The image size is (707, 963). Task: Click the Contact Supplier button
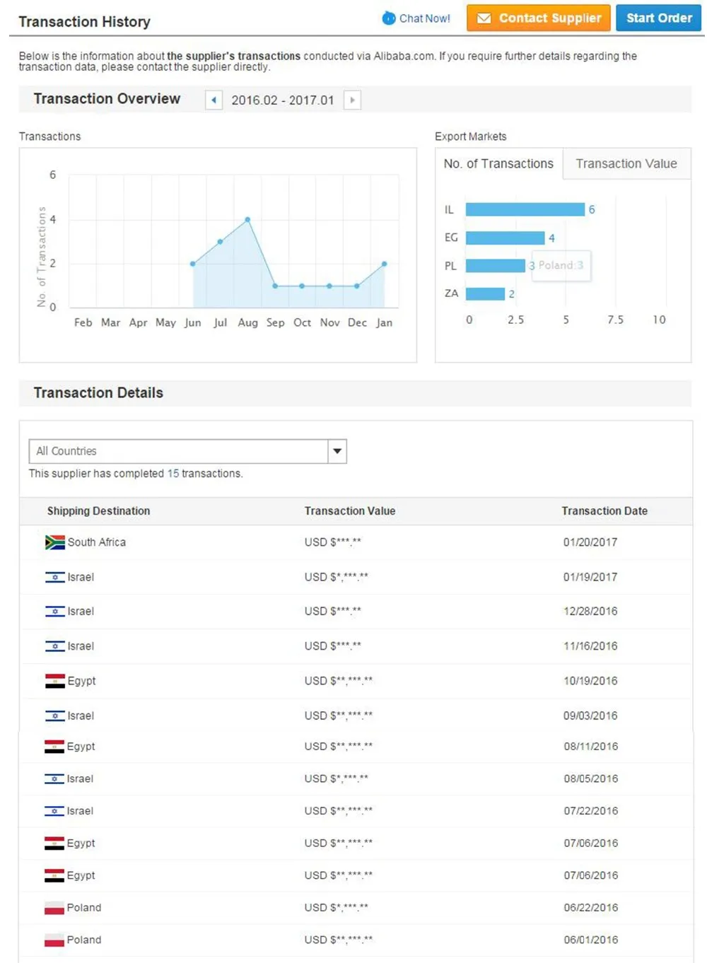click(539, 18)
